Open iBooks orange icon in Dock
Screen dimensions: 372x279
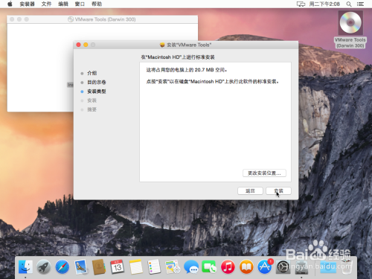pos(246,267)
